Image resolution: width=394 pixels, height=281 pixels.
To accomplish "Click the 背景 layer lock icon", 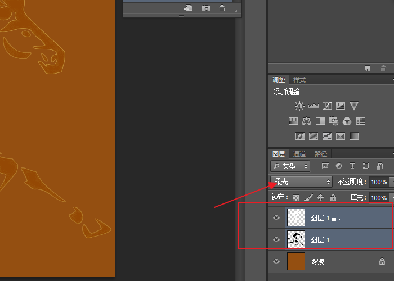I will [382, 261].
